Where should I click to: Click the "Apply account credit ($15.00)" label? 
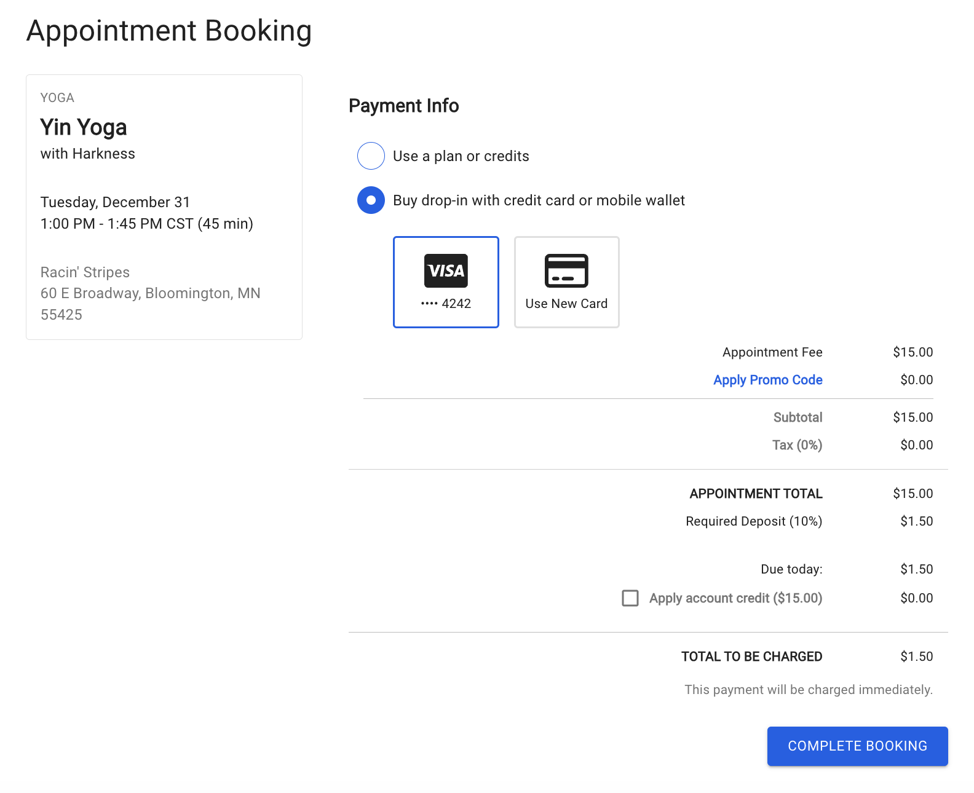735,598
